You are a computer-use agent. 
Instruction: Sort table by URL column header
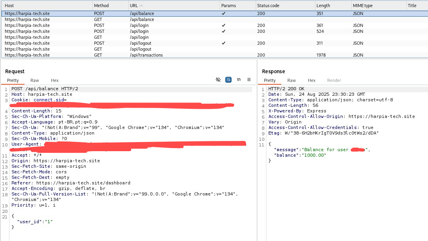click(x=174, y=6)
